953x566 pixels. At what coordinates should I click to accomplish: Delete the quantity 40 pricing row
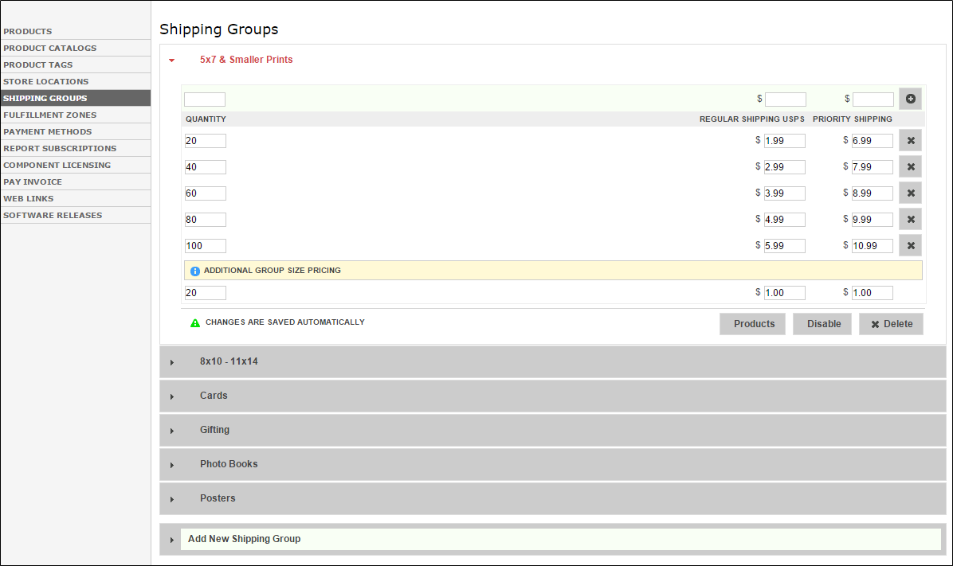coord(911,166)
